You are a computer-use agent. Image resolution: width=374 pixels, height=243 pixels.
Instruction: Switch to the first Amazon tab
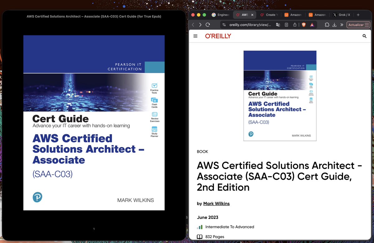(293, 15)
